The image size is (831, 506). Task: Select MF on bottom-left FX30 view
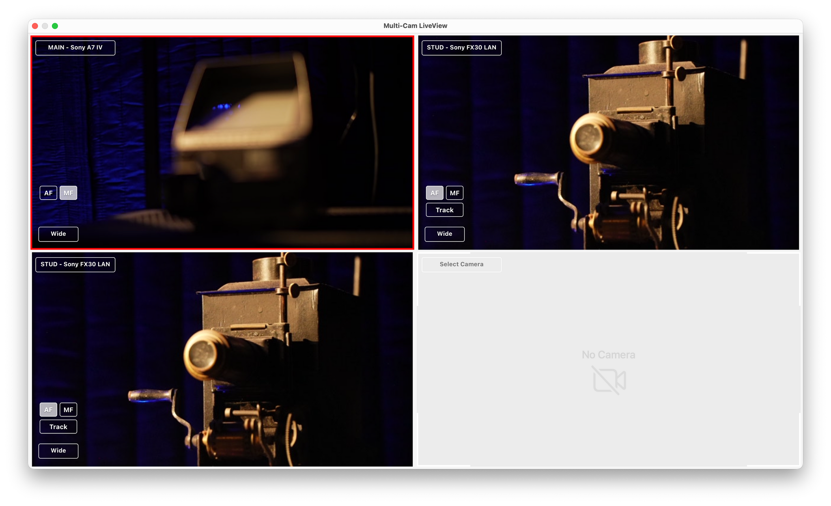tap(68, 409)
